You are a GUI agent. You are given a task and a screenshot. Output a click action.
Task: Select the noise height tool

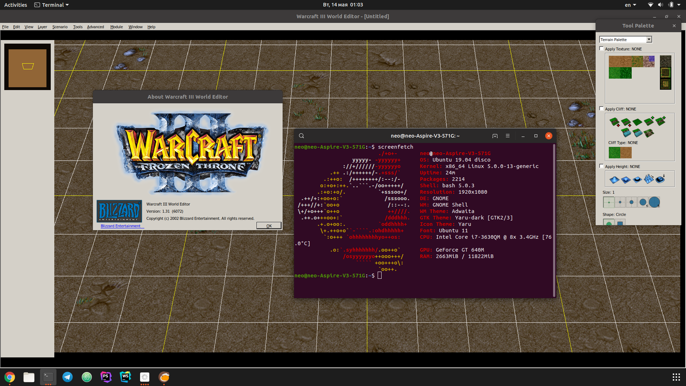pyautogui.click(x=649, y=179)
